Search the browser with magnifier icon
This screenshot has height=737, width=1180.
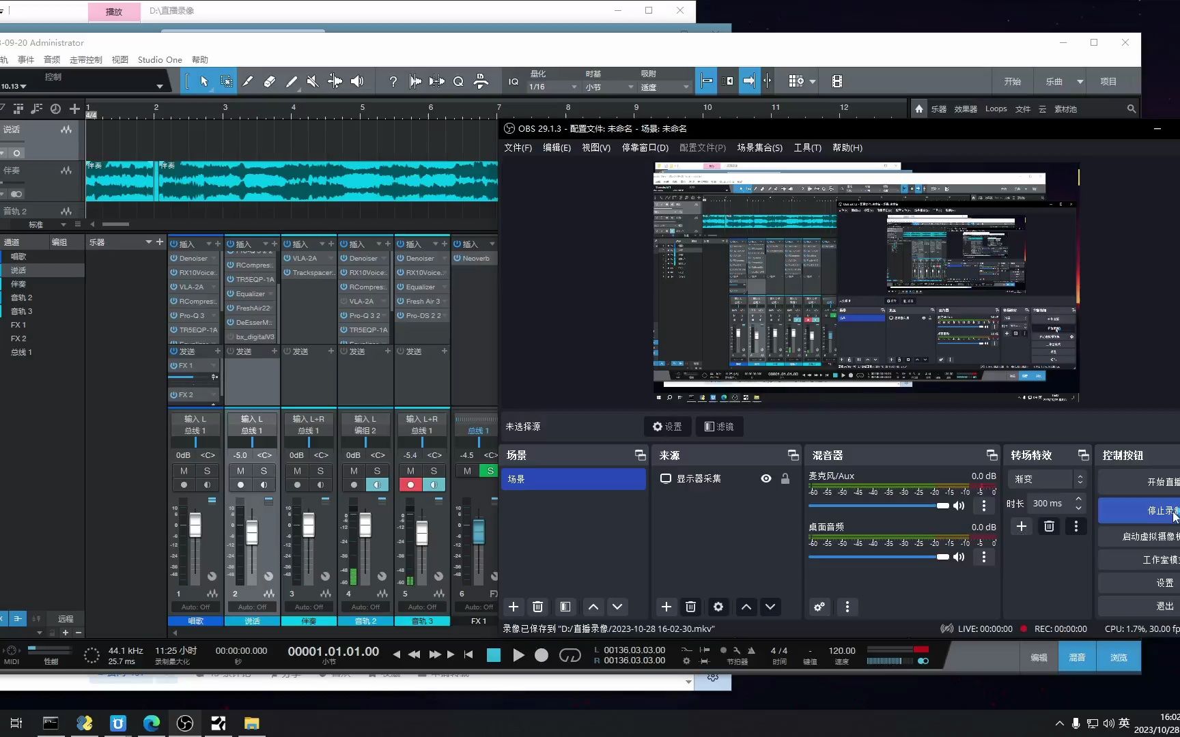click(x=1132, y=109)
